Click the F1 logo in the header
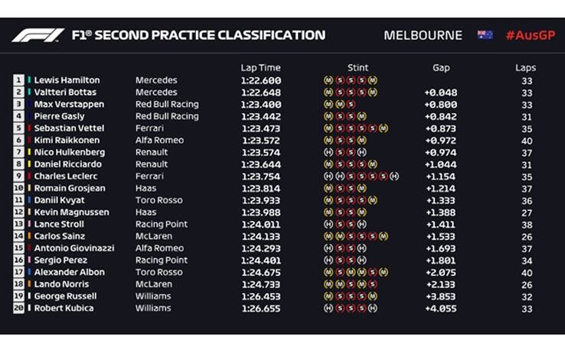This screenshot has height=353, width=565. pyautogui.click(x=38, y=35)
